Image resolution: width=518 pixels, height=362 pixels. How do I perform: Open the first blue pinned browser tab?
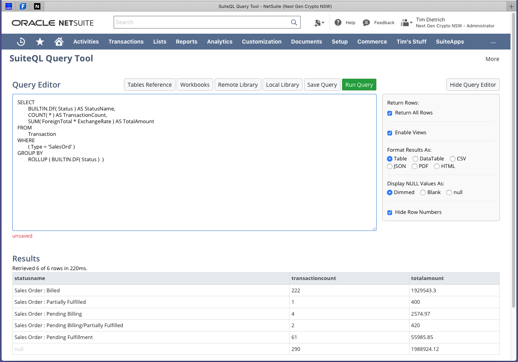pyautogui.click(x=9, y=6)
